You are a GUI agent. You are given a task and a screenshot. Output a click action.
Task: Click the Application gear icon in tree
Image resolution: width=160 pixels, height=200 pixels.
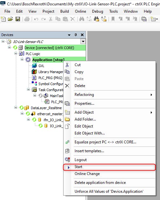pos(28,60)
